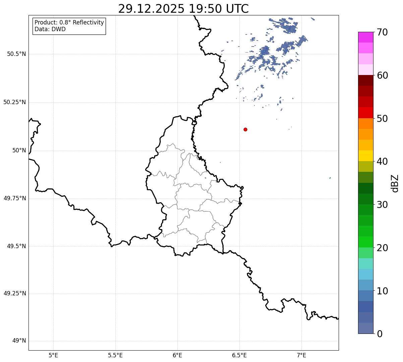Image resolution: width=403 pixels, height=362 pixels.
Task: Pick the pale pink swatch above 60
Action: coord(365,70)
